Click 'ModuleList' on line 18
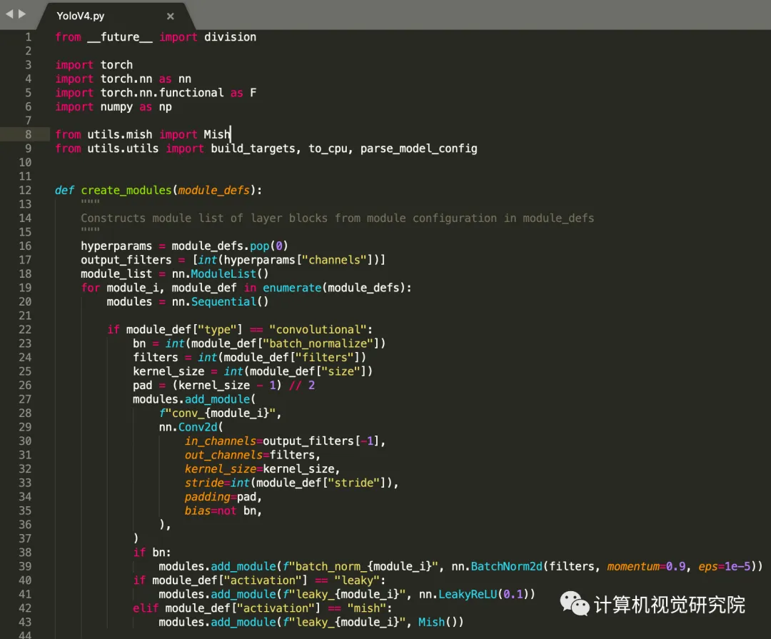This screenshot has width=771, height=639. pos(223,273)
